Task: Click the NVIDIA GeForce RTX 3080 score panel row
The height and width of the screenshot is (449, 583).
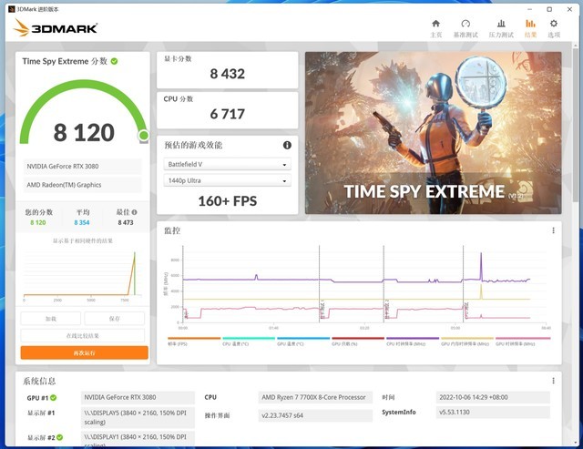Action: tap(83, 166)
